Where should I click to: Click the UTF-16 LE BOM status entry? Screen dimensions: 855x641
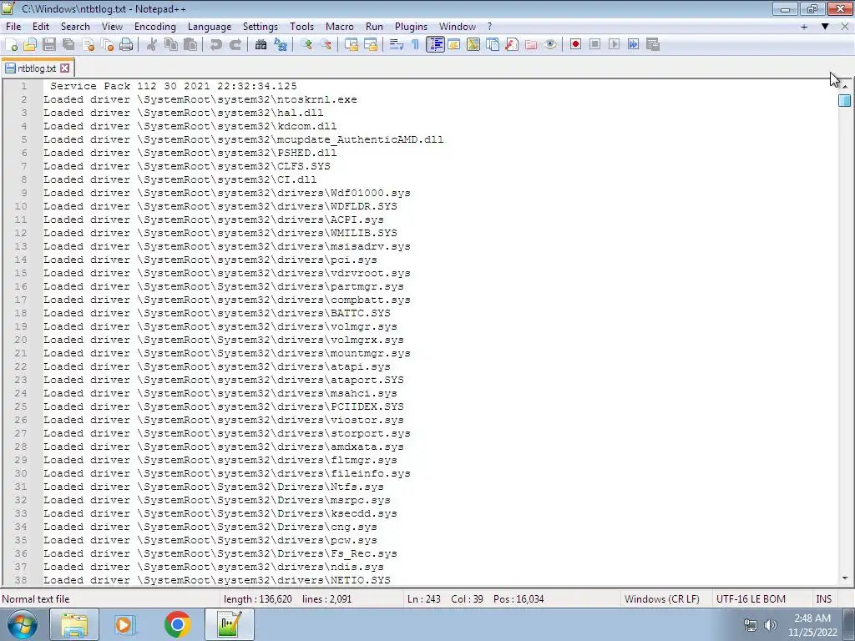[751, 599]
